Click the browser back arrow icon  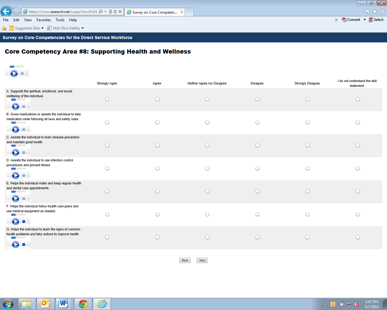(6, 12)
